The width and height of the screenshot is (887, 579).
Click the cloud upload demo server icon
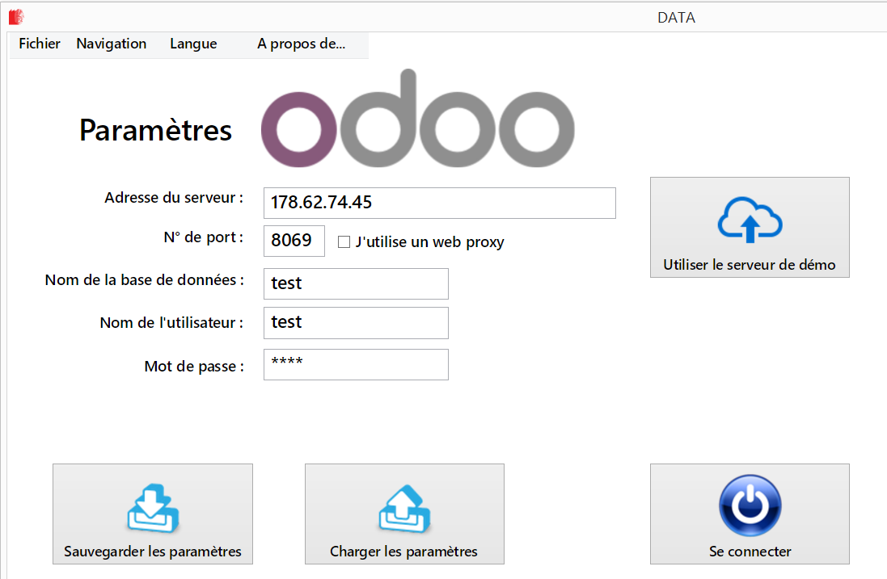click(750, 220)
